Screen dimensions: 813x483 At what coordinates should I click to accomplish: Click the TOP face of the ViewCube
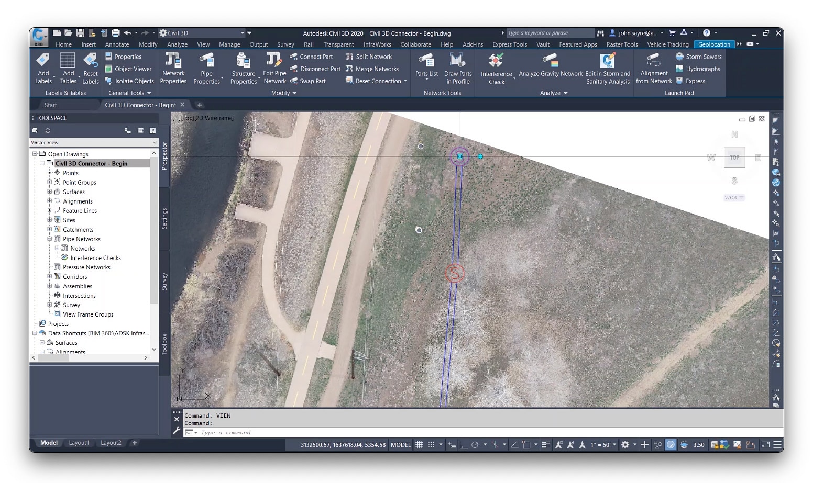(x=734, y=157)
